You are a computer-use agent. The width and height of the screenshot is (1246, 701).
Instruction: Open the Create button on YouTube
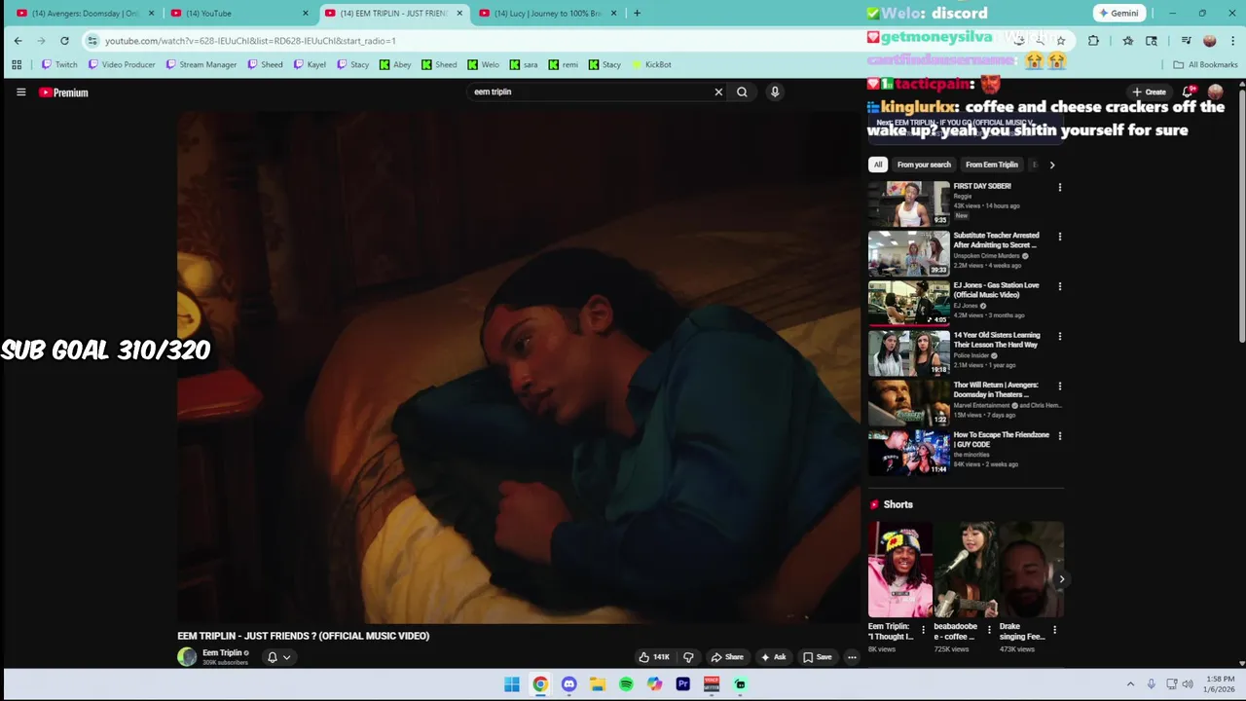(1150, 92)
